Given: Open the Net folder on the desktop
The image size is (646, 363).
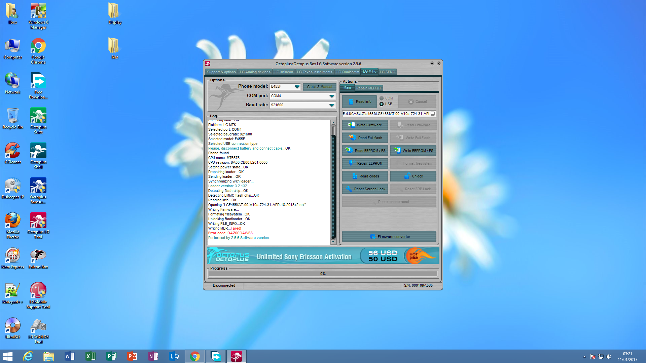Looking at the screenshot, I should [x=115, y=48].
